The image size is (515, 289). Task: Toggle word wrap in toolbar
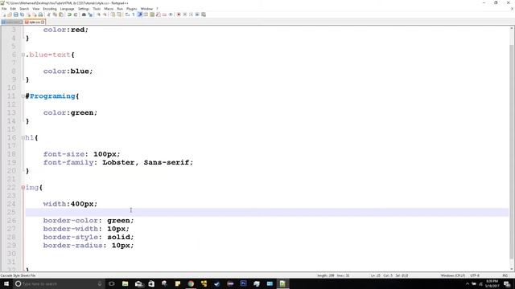click(127, 14)
